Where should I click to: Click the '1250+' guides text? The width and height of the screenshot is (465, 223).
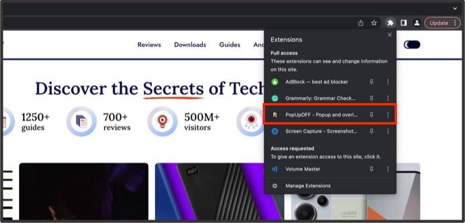tap(35, 117)
